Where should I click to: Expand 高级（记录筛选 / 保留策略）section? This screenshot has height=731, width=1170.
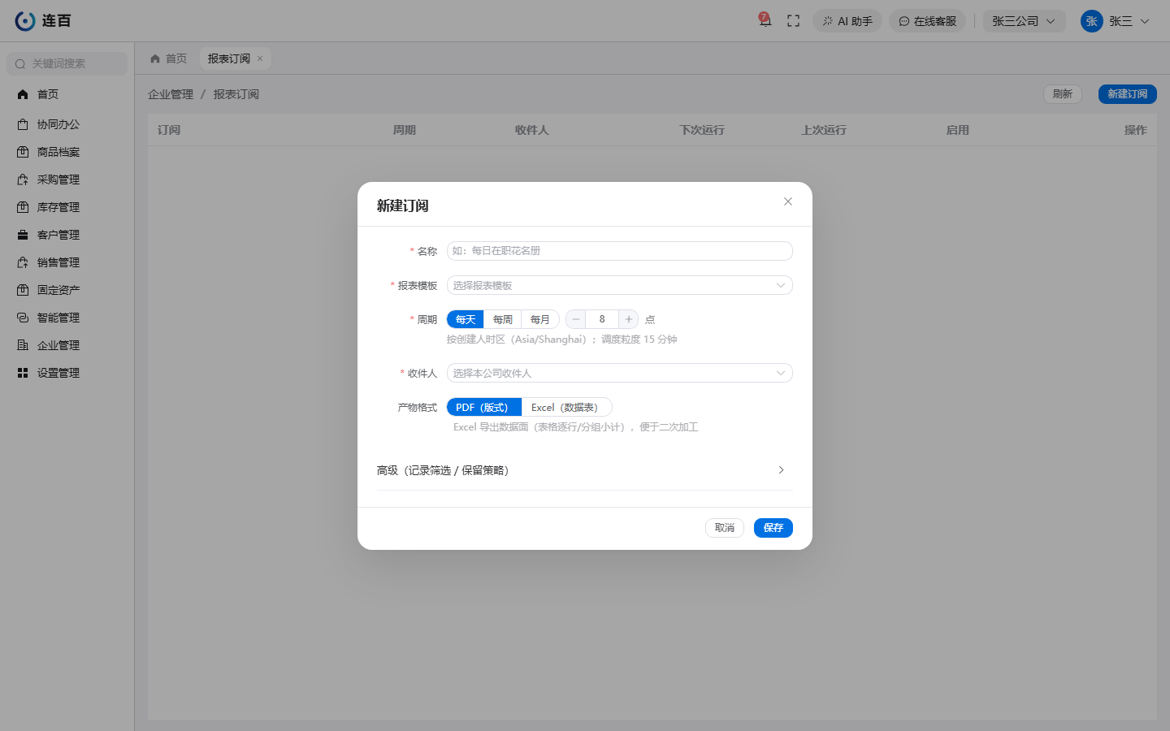click(x=585, y=470)
